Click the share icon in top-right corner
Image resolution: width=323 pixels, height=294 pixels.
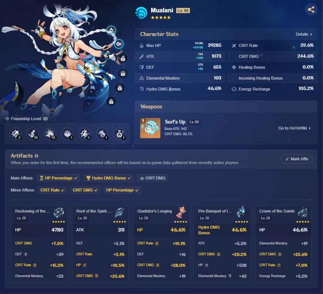tap(311, 10)
